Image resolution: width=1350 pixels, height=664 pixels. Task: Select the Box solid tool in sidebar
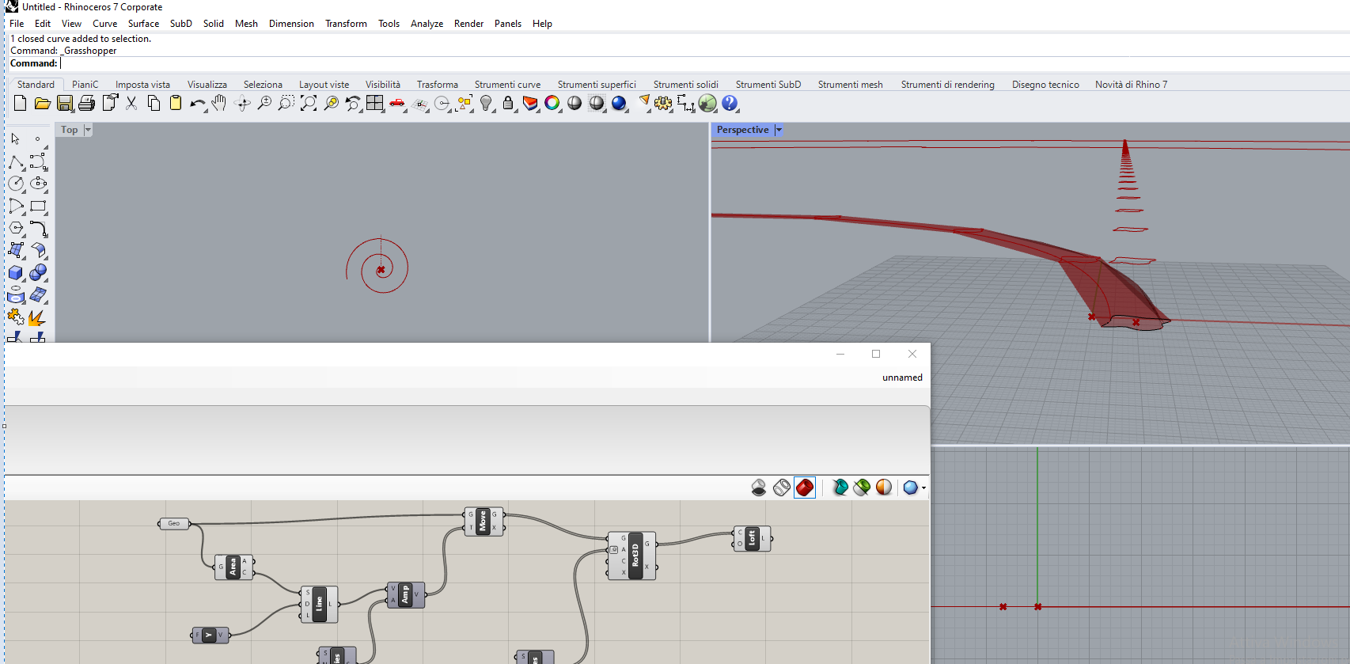[x=16, y=273]
